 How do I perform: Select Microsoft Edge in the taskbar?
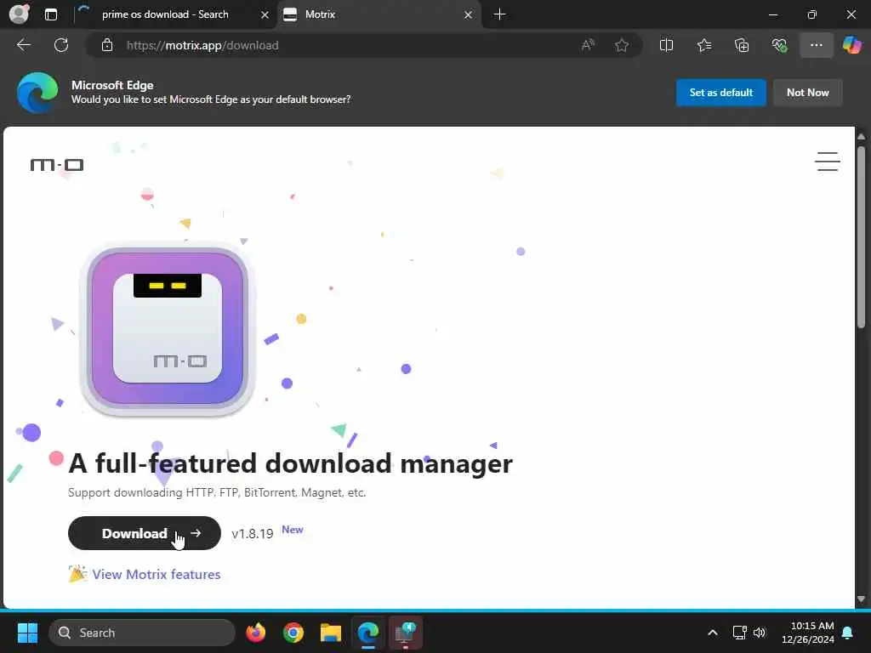(x=367, y=633)
